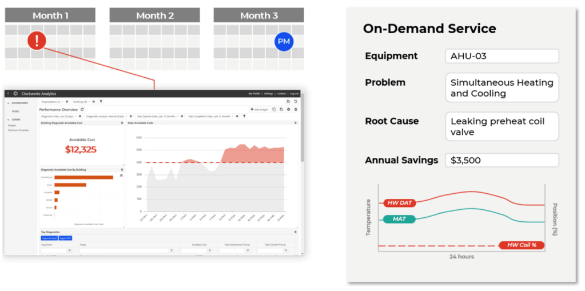Image resolution: width=585 pixels, height=291 pixels.
Task: Click the Equipment column filter input
Action: [53, 250]
